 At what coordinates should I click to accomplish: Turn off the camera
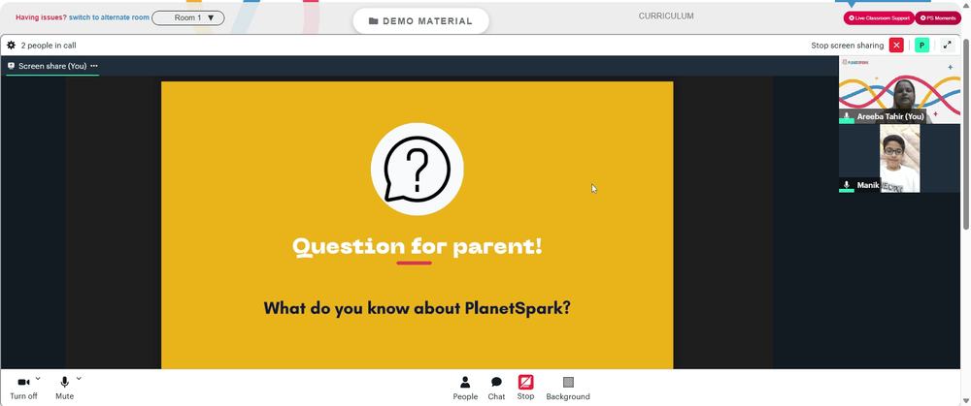(x=23, y=389)
